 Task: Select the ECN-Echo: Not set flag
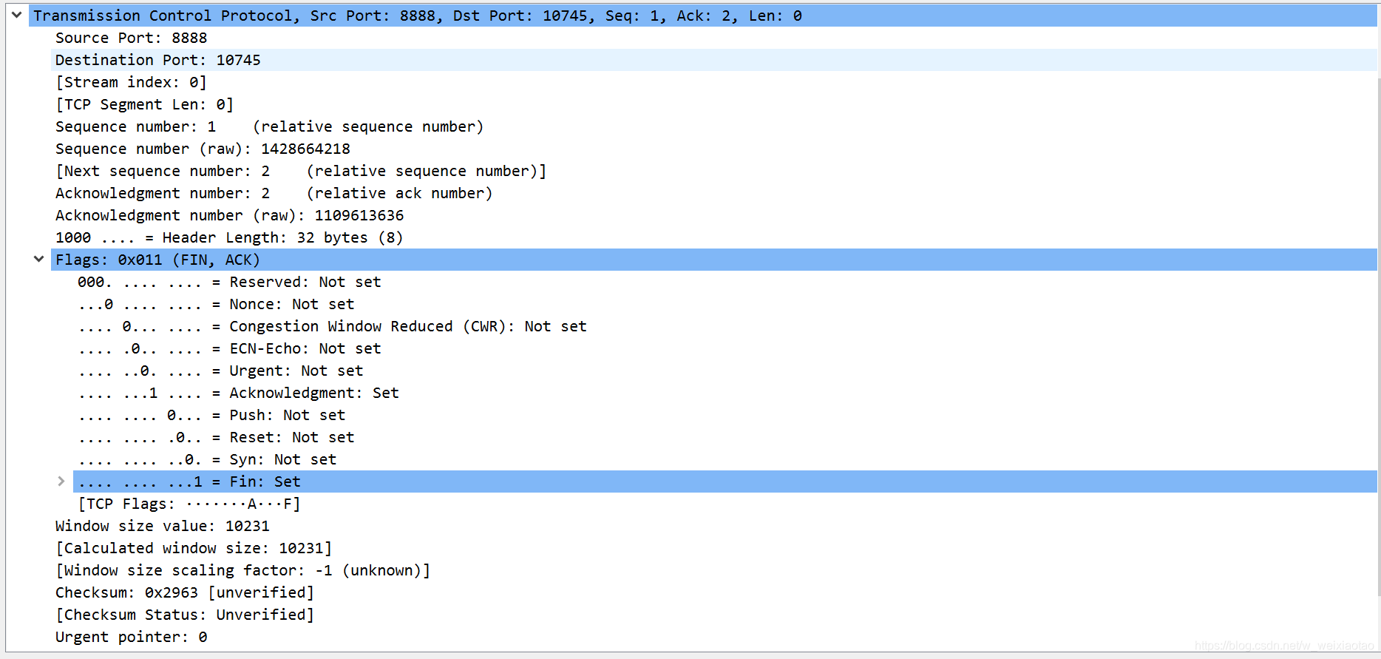tap(725, 348)
